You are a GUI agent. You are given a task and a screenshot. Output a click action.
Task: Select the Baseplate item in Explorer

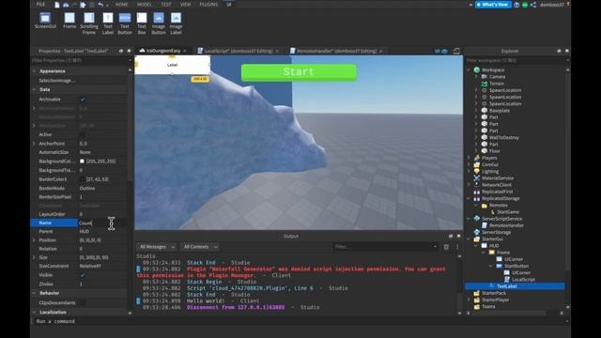pos(500,111)
